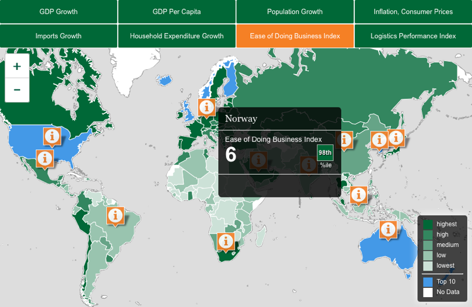
Task: Open the info marker over Mexico
Action: [45, 159]
